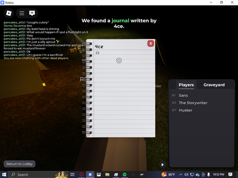The image size is (238, 178).
Task: Click the microphone tray icon
Action: (x=208, y=175)
